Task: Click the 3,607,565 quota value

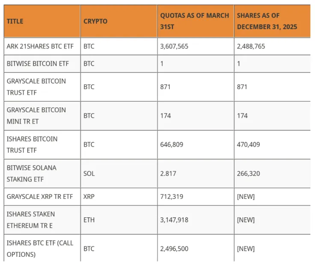Action: tap(174, 46)
